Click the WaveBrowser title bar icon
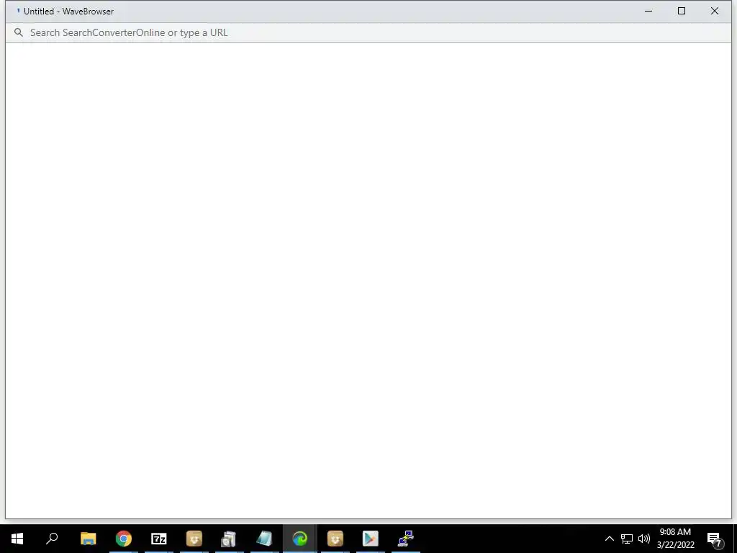737x553 pixels. coord(18,11)
